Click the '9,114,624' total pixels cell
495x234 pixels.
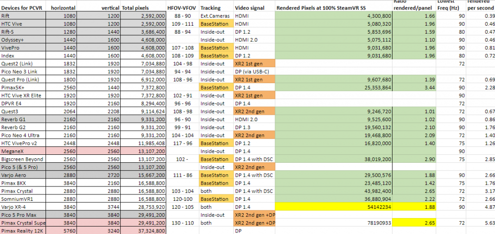(143, 111)
